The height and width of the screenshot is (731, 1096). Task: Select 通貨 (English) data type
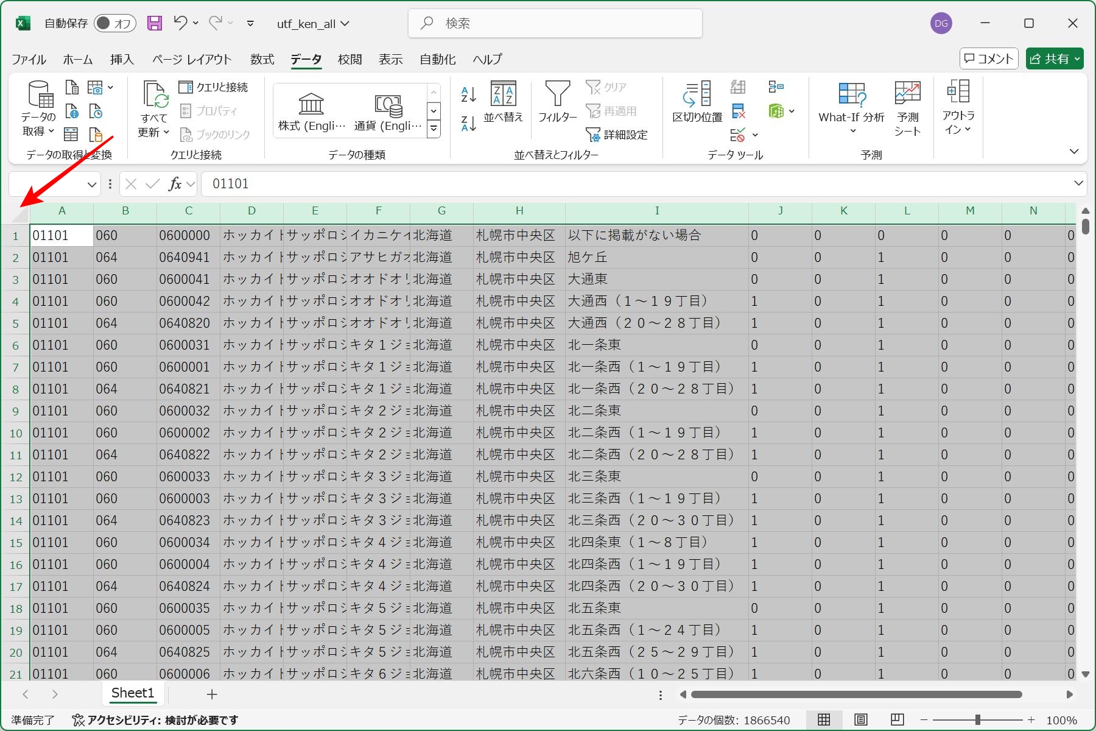388,111
